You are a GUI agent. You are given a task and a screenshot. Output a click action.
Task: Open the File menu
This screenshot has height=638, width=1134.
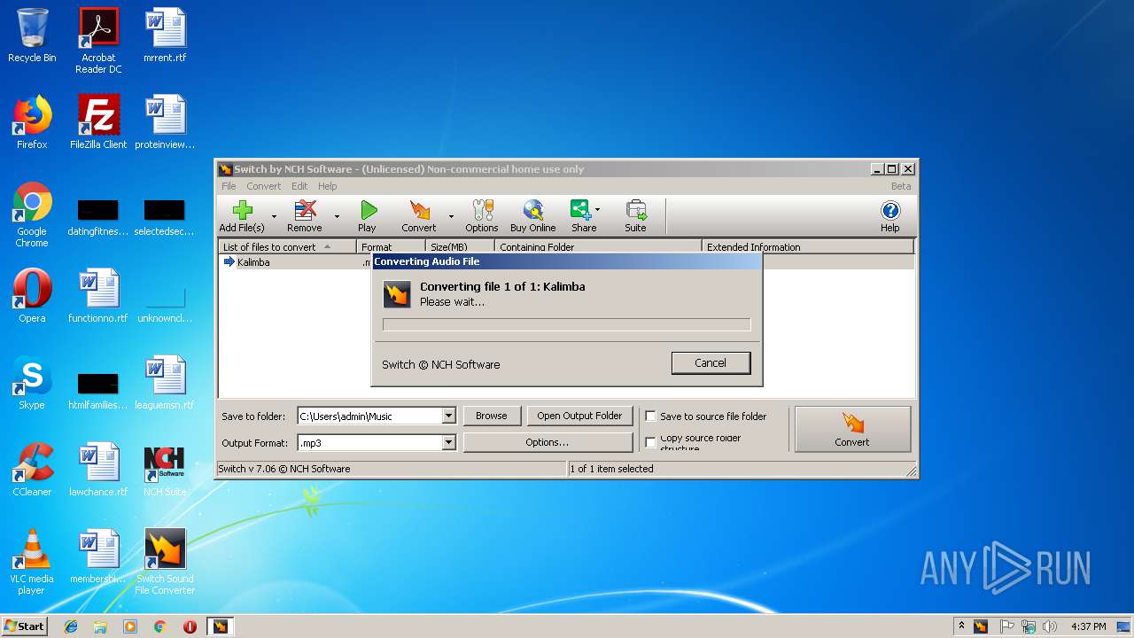click(229, 186)
